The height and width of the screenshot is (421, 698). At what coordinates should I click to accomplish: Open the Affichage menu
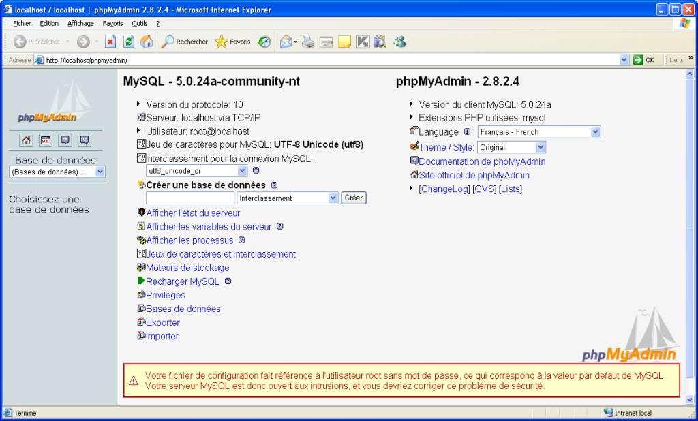80,23
